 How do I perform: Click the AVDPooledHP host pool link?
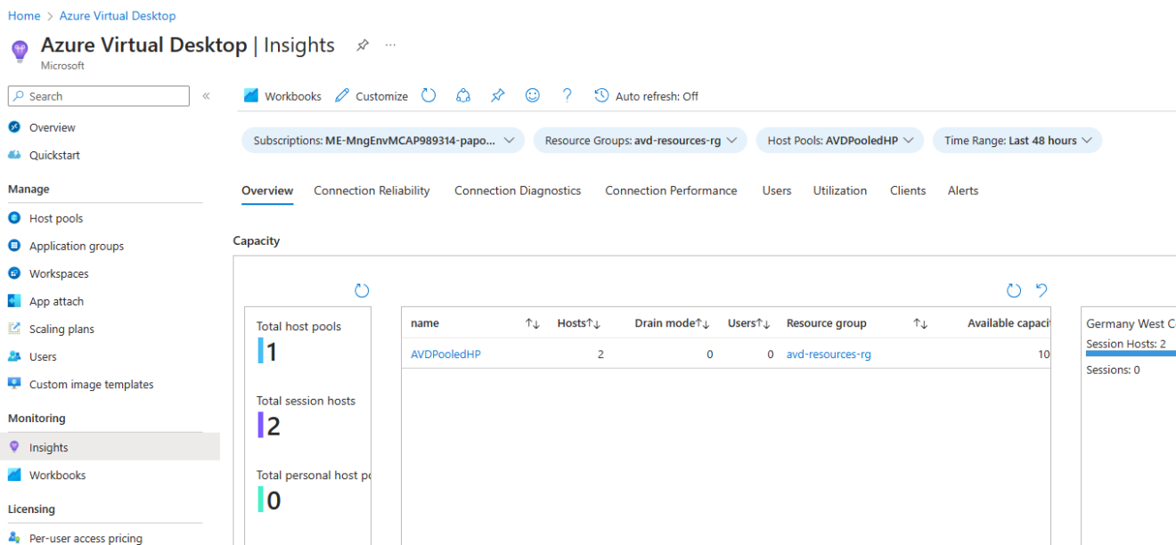pyautogui.click(x=445, y=354)
